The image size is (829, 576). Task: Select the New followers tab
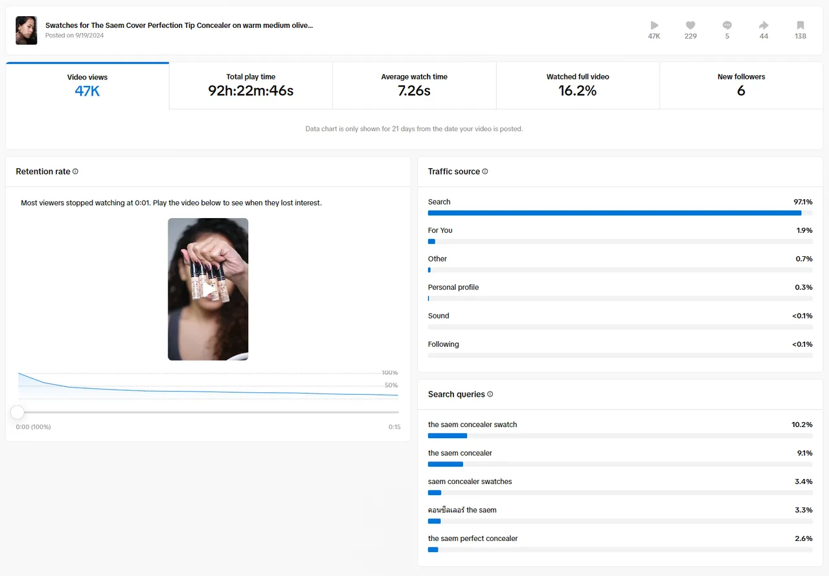tap(741, 85)
